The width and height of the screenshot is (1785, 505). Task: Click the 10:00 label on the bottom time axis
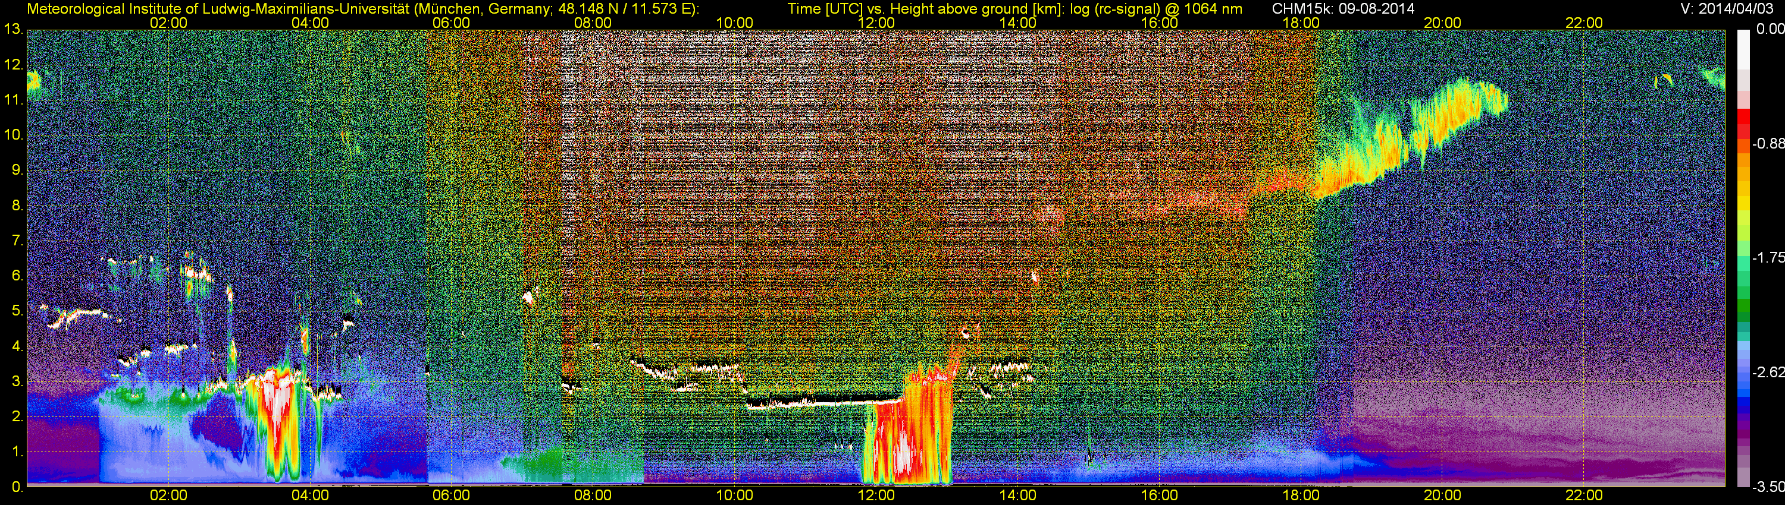coord(734,495)
